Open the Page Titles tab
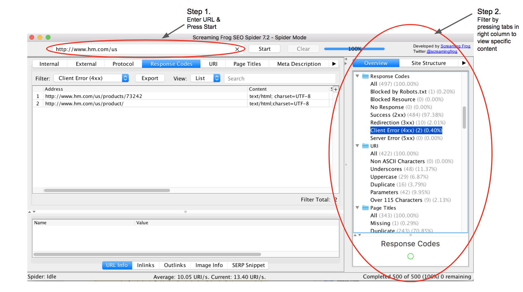The height and width of the screenshot is (292, 523). point(247,64)
